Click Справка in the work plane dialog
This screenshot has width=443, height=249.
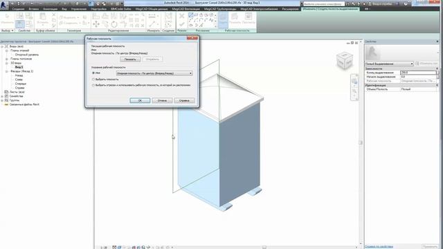click(x=184, y=100)
